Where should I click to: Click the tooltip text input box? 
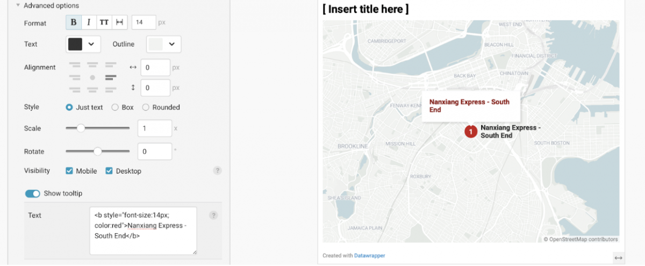point(143,230)
